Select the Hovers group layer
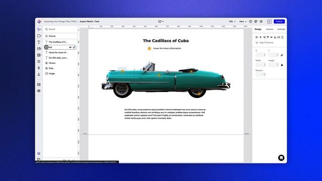The image size is (322, 181). point(60,63)
